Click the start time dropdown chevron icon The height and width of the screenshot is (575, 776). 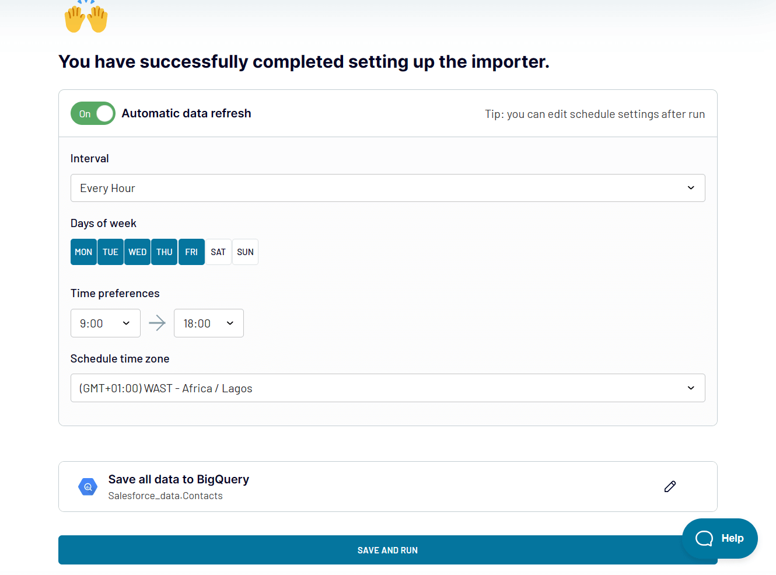point(125,323)
